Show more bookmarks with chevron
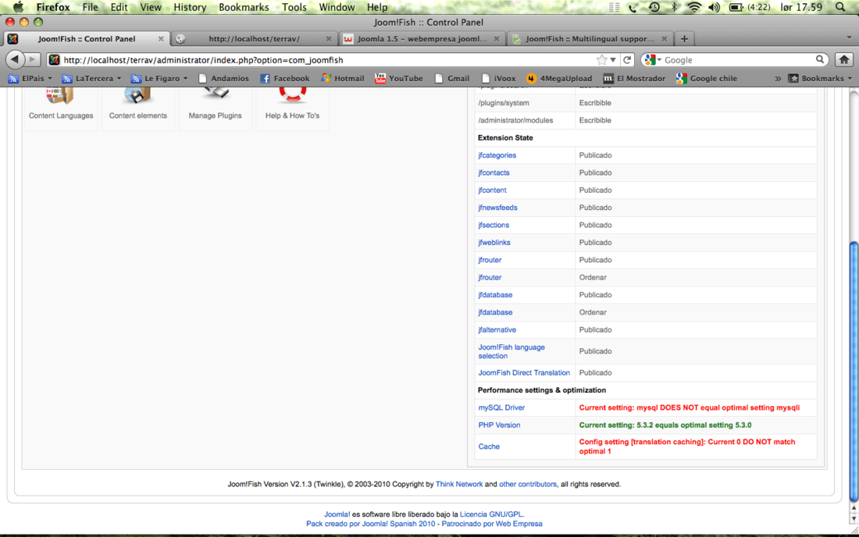The height and width of the screenshot is (537, 859). point(778,78)
